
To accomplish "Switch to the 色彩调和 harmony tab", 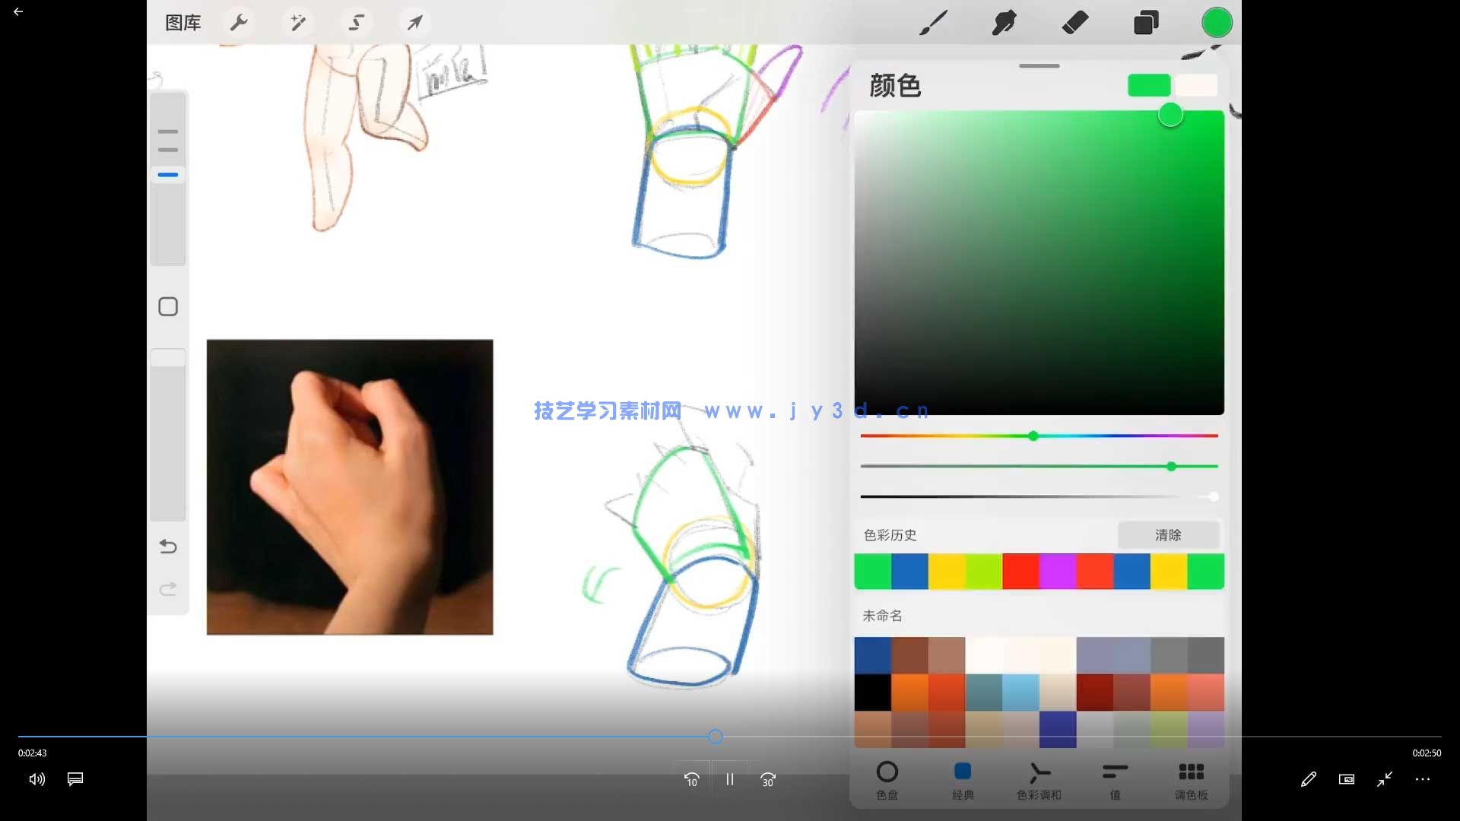I will click(x=1039, y=779).
